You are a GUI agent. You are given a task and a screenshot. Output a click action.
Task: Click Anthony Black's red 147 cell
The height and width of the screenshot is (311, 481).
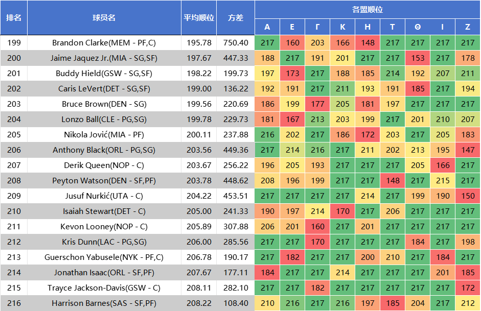click(x=468, y=150)
